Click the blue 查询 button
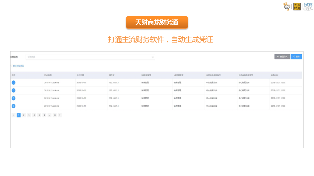The height and width of the screenshot is (176, 314). 296,57
